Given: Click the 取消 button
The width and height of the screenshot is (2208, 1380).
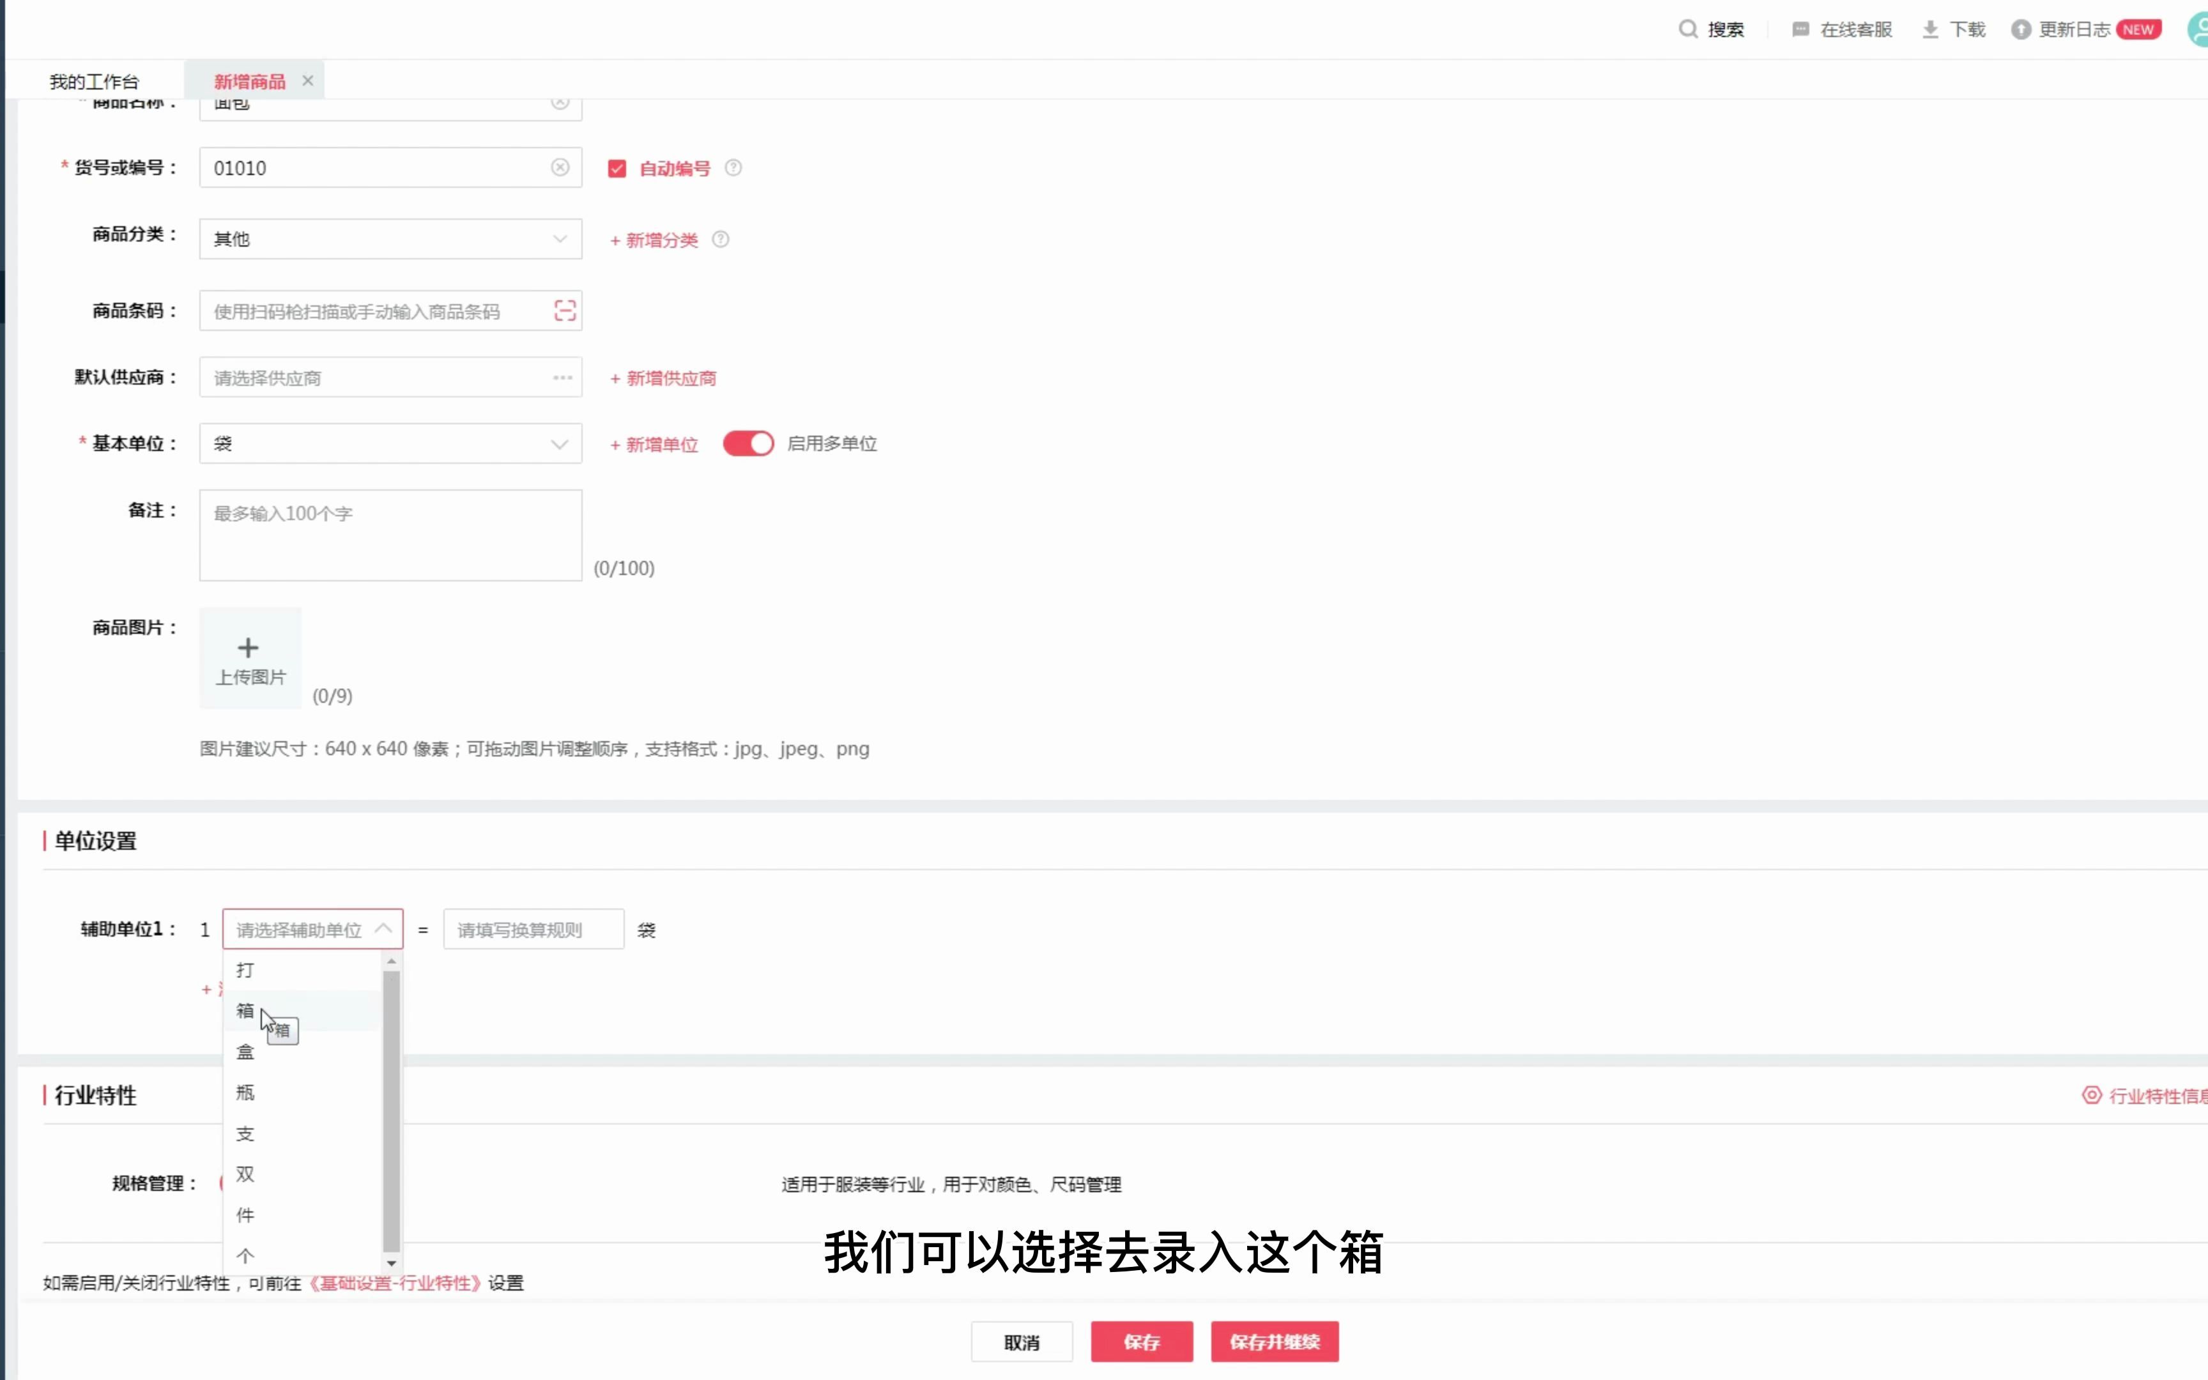Looking at the screenshot, I should coord(1021,1342).
